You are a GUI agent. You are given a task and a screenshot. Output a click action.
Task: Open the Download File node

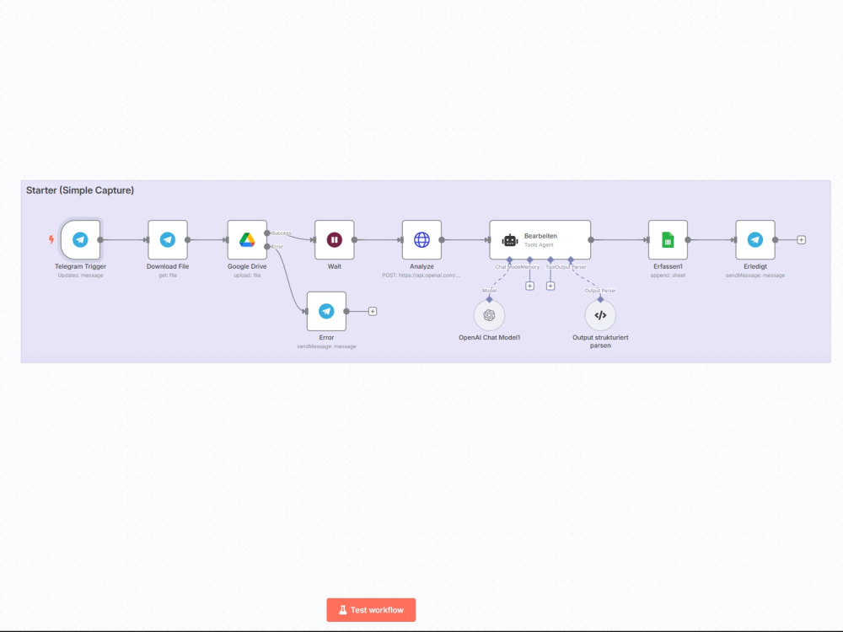click(167, 239)
